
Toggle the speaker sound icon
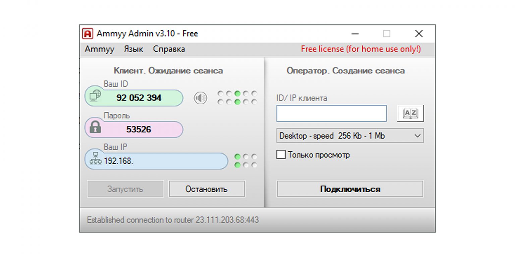point(201,98)
